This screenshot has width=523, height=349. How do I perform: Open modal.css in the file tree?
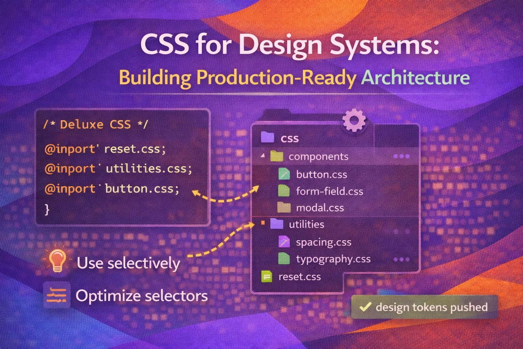pos(320,208)
